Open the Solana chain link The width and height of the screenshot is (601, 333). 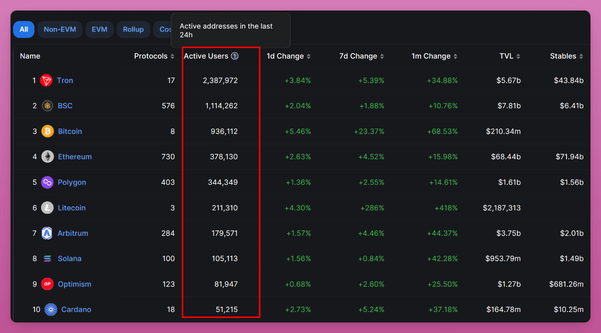pos(70,259)
